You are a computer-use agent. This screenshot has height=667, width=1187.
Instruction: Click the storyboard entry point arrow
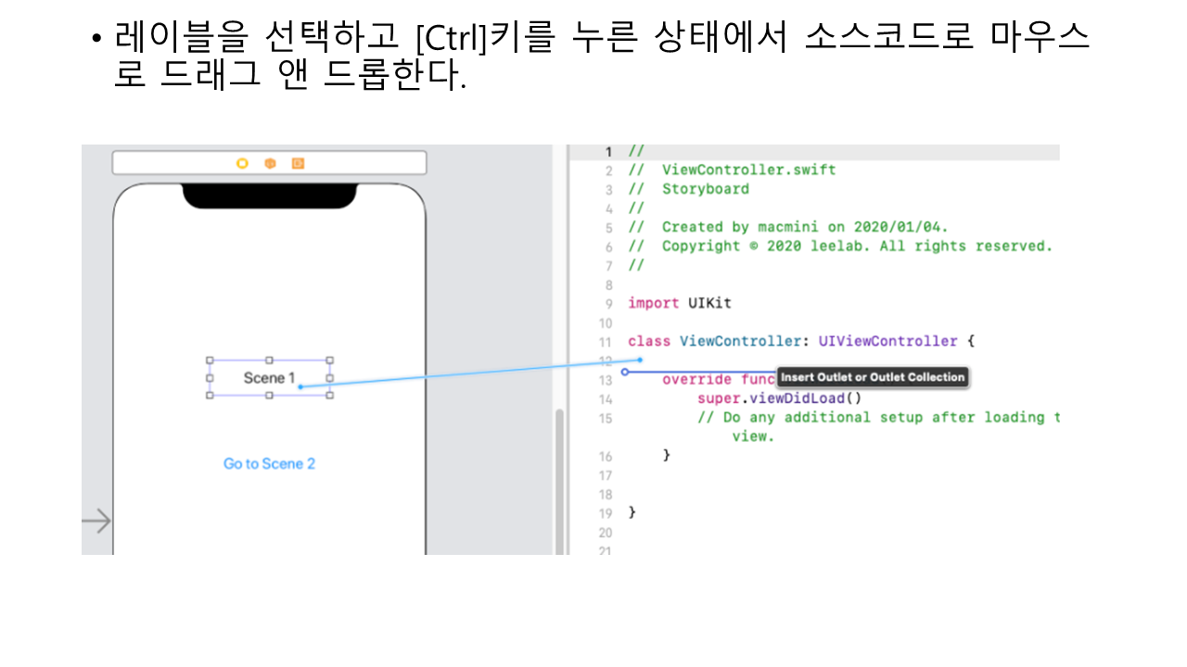96,522
